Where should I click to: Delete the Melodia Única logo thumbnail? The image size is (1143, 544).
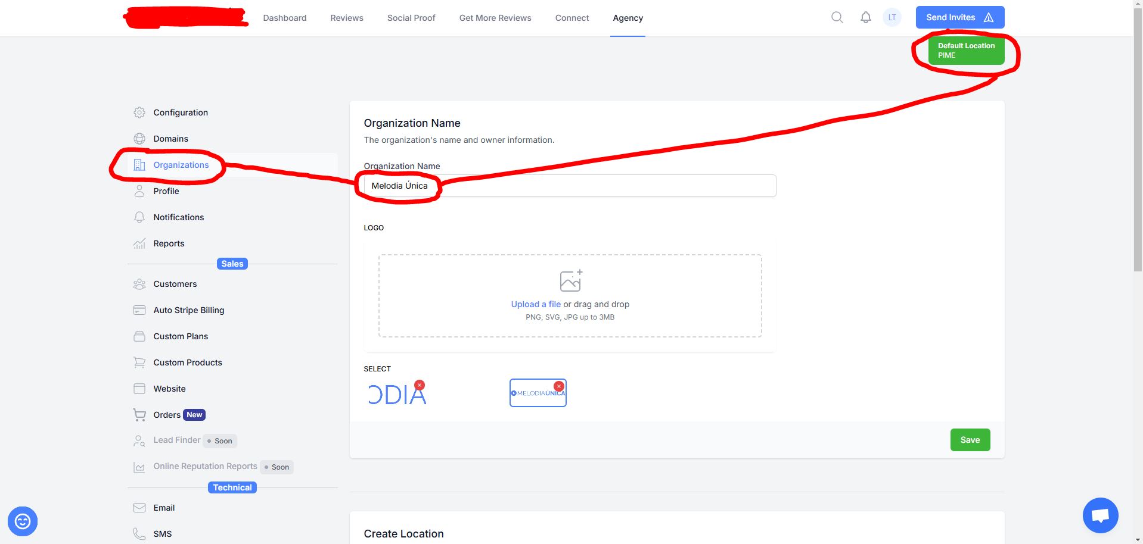[x=558, y=386]
